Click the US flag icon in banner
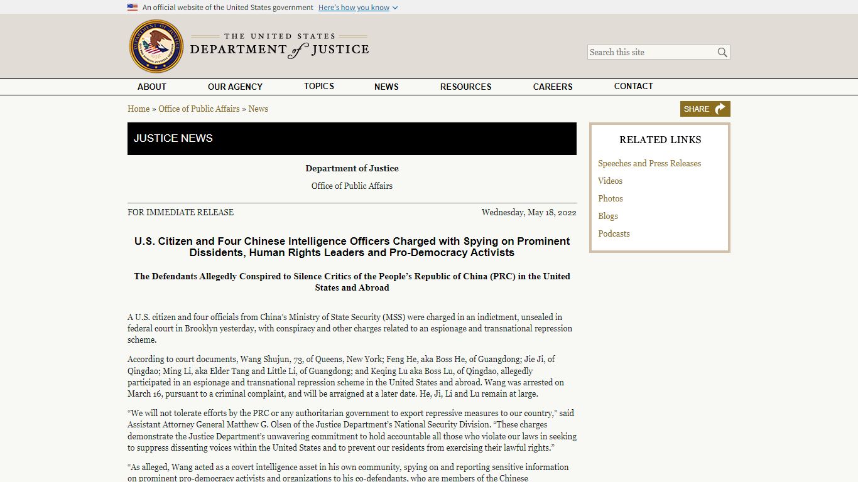Viewport: 858px width, 482px height. click(133, 8)
